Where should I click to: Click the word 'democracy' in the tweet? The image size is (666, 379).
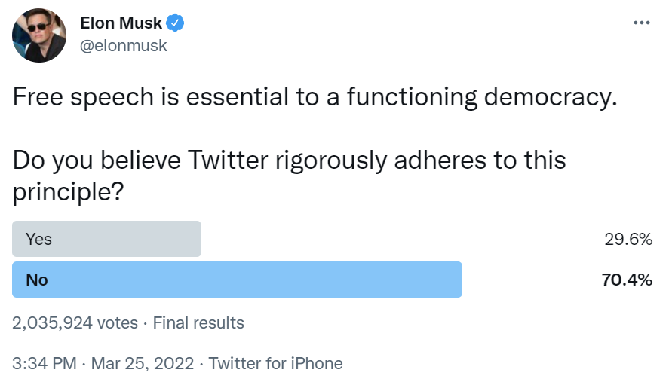[551, 96]
